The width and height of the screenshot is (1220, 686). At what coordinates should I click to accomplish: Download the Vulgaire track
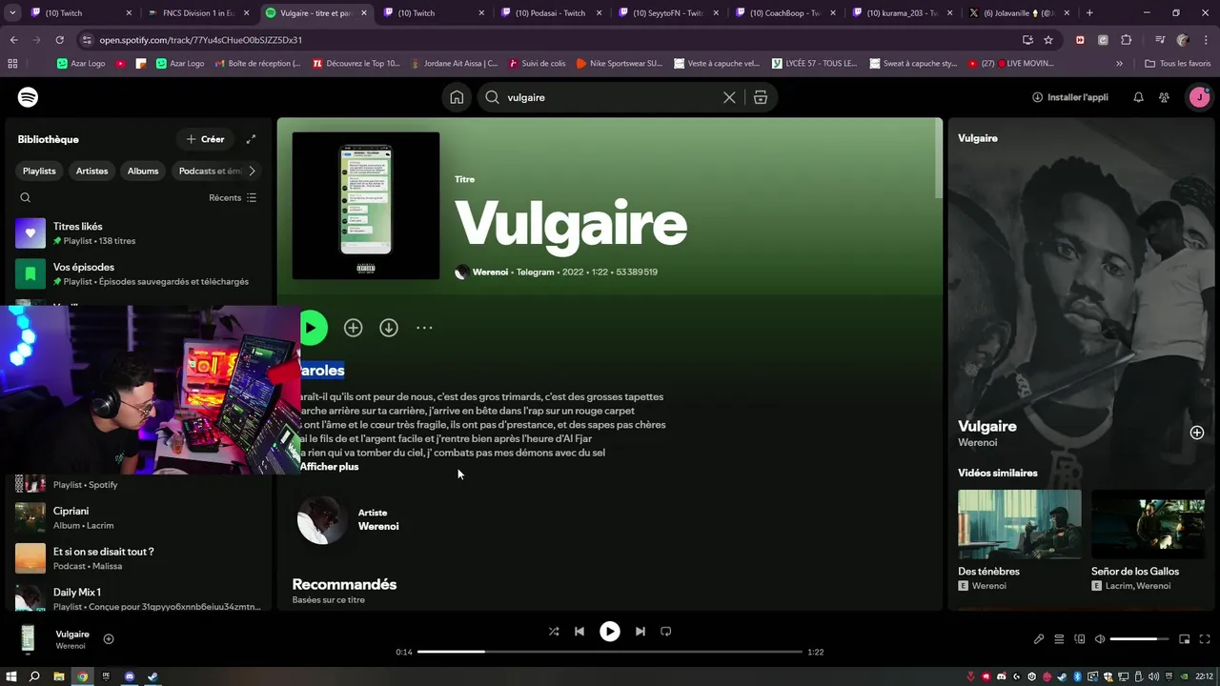click(389, 328)
